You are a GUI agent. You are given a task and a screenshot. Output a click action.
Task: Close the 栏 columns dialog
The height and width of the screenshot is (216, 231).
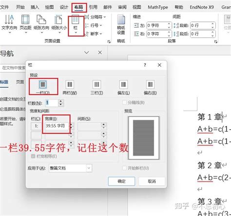click(x=159, y=65)
